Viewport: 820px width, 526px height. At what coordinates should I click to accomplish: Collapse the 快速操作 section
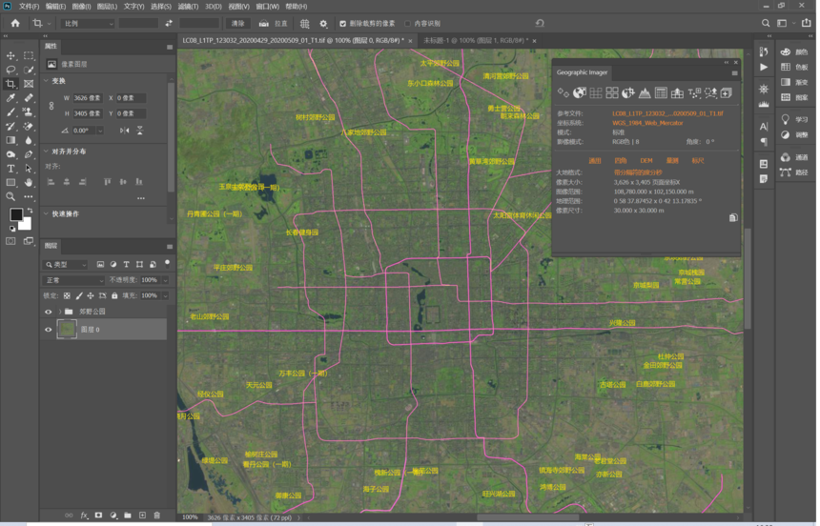[46, 213]
